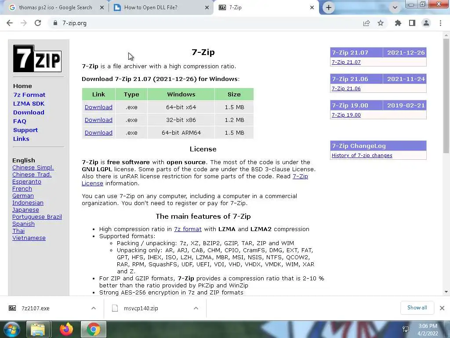The image size is (450, 338).
Task: Close the 7-Zip tab
Action: click(312, 8)
